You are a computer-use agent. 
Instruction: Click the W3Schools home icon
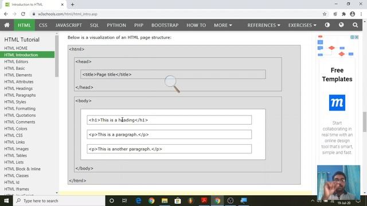[7, 25]
